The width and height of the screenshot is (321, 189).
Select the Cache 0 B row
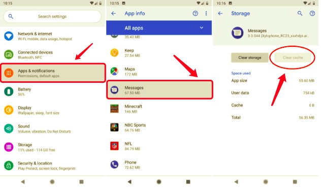click(x=273, y=105)
